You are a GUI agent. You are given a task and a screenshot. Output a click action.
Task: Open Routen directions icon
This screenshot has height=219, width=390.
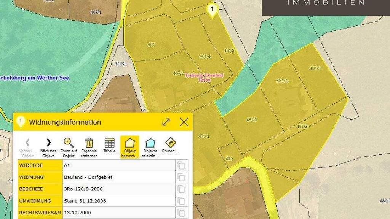coord(170,143)
